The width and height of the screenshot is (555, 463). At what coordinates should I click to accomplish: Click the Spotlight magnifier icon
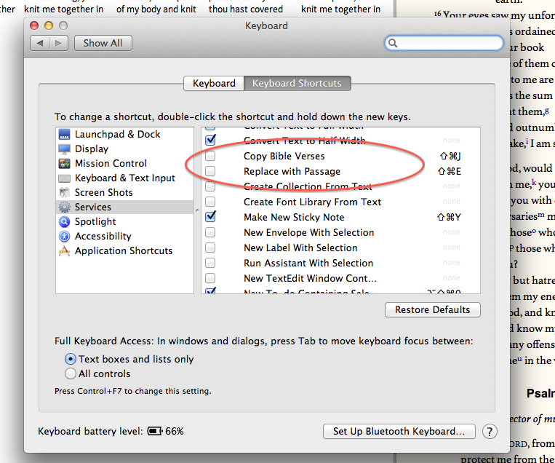point(64,221)
